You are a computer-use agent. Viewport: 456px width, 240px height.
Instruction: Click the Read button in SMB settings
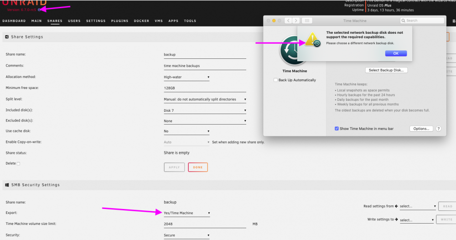click(x=447, y=206)
